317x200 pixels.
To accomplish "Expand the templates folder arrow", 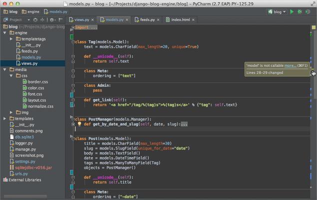I will pos(5,118).
